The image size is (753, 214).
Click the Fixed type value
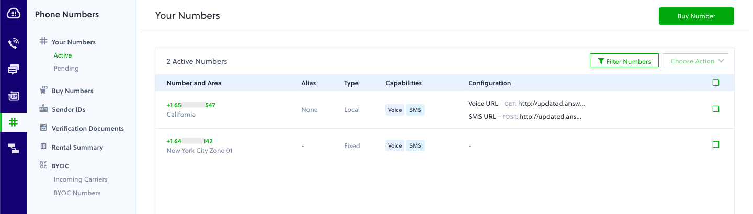point(352,146)
